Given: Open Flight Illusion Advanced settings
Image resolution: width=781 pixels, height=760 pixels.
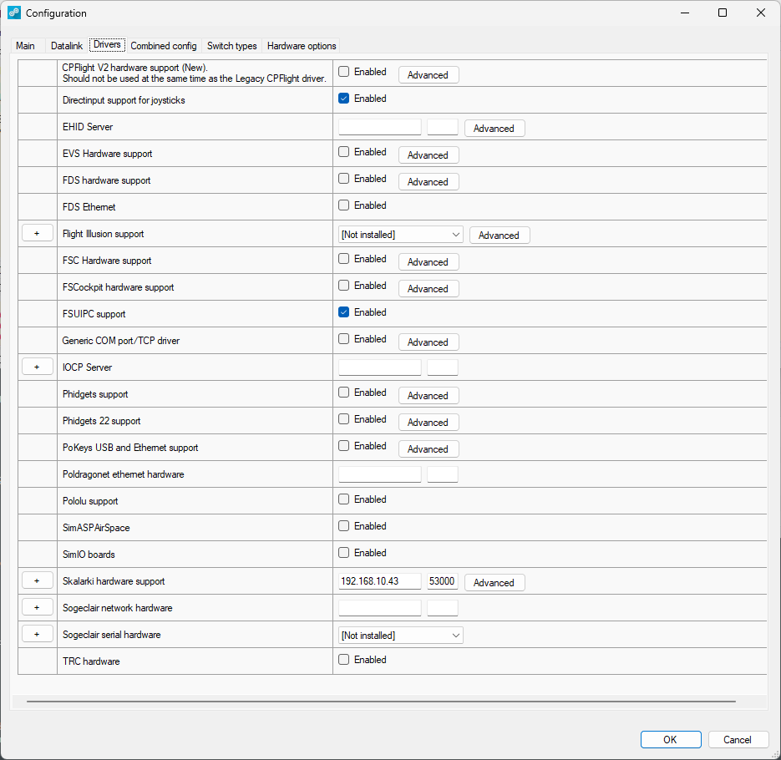Looking at the screenshot, I should point(500,236).
